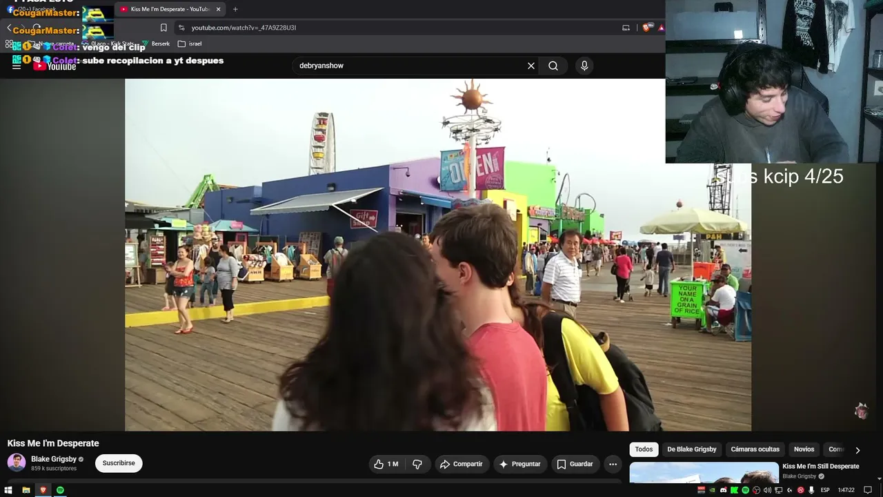Open Spotify from the taskbar
This screenshot has height=497, width=883.
(60, 490)
